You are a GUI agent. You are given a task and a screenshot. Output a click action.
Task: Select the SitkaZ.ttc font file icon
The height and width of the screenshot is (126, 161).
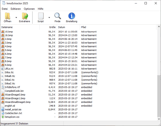[3, 83]
